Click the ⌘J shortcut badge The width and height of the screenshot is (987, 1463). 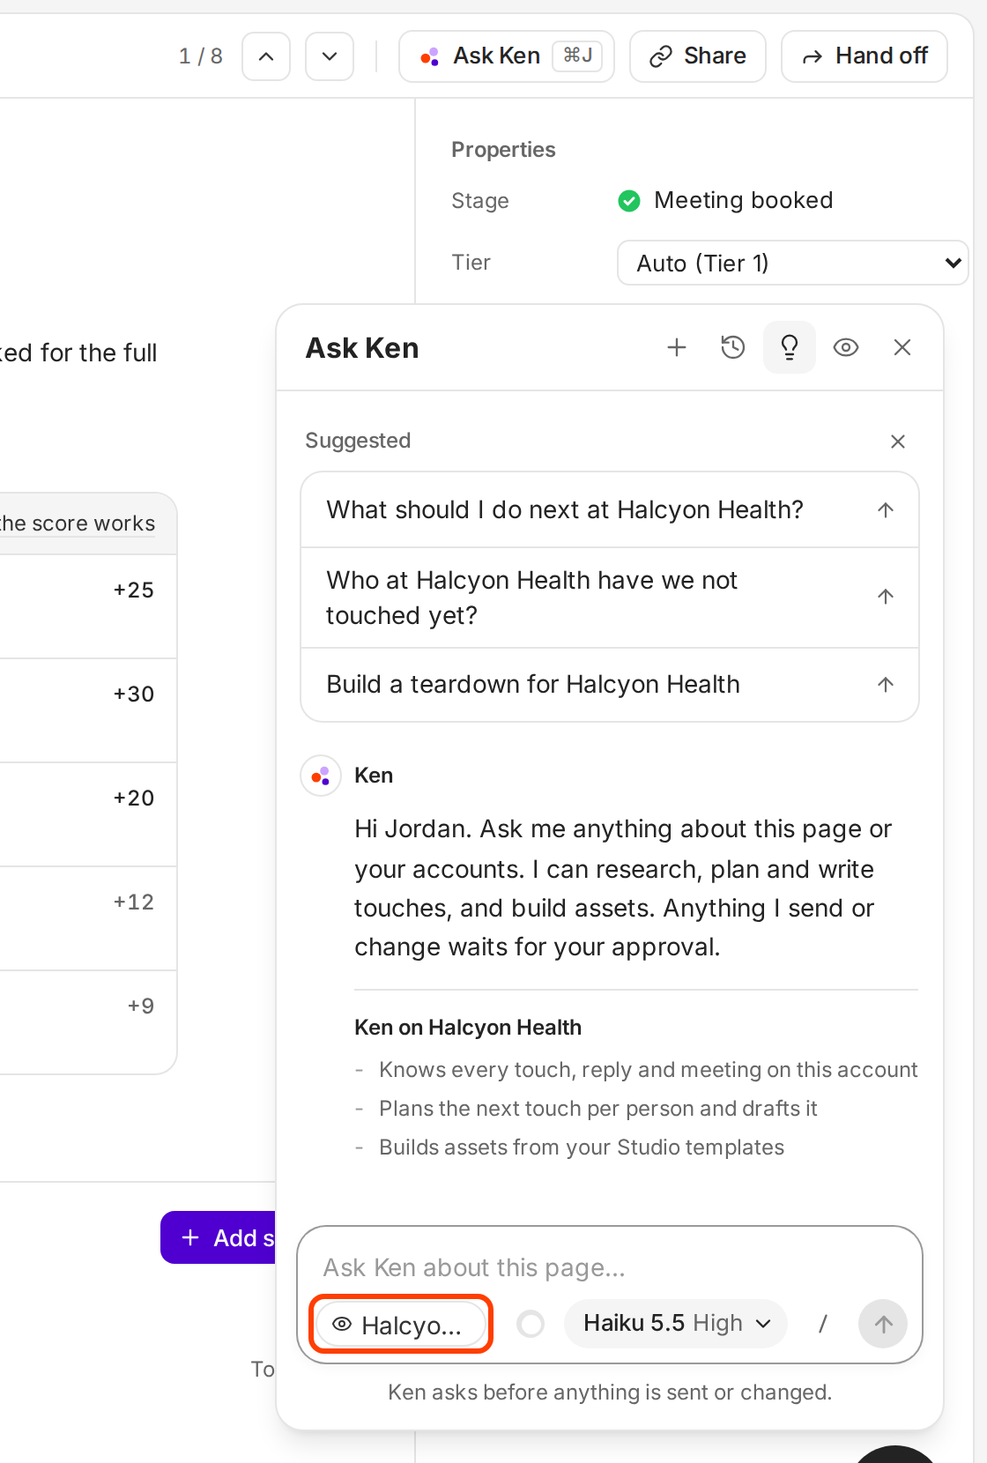pos(577,56)
